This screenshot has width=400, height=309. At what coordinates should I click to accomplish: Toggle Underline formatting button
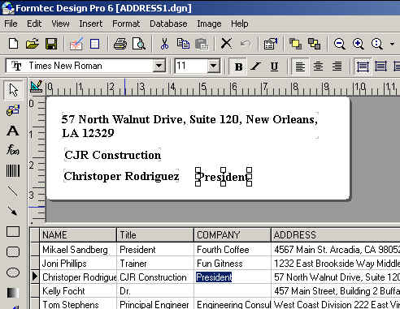click(274, 67)
